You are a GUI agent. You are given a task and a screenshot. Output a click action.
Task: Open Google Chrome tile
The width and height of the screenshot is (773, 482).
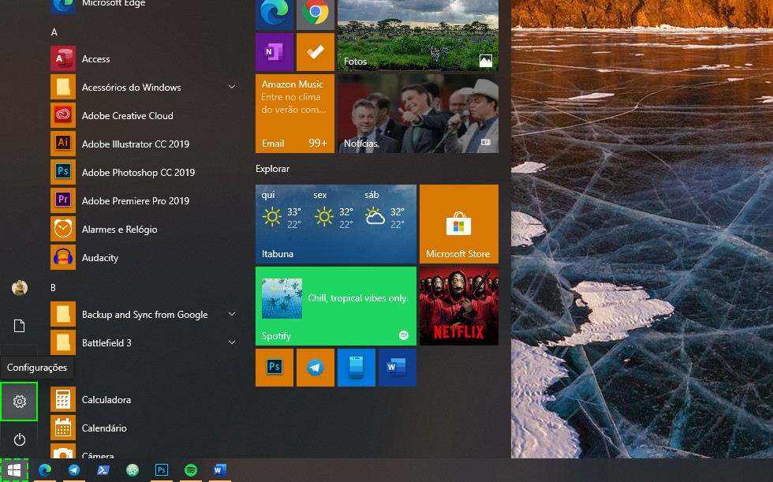tap(316, 15)
